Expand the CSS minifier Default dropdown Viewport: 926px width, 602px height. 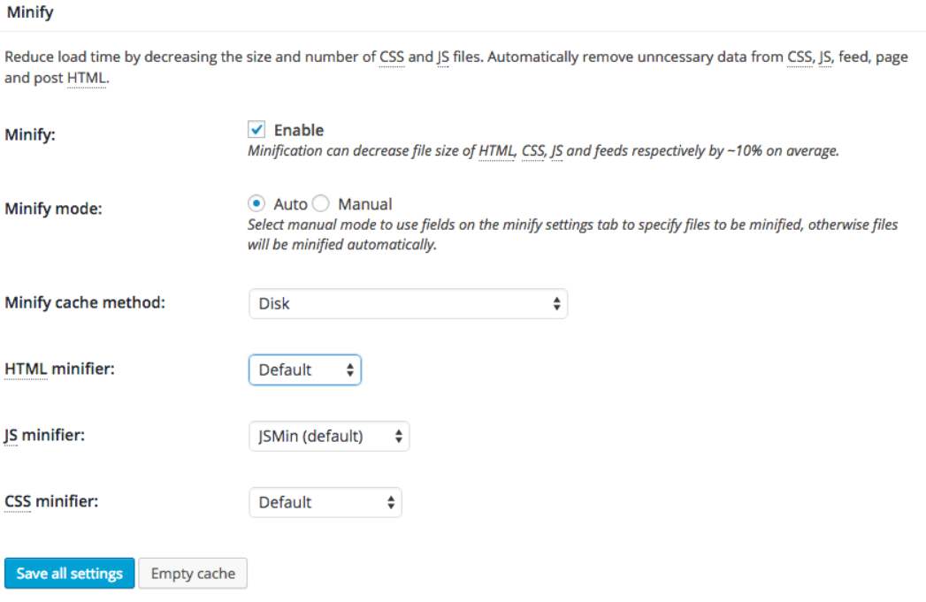pyautogui.click(x=325, y=502)
